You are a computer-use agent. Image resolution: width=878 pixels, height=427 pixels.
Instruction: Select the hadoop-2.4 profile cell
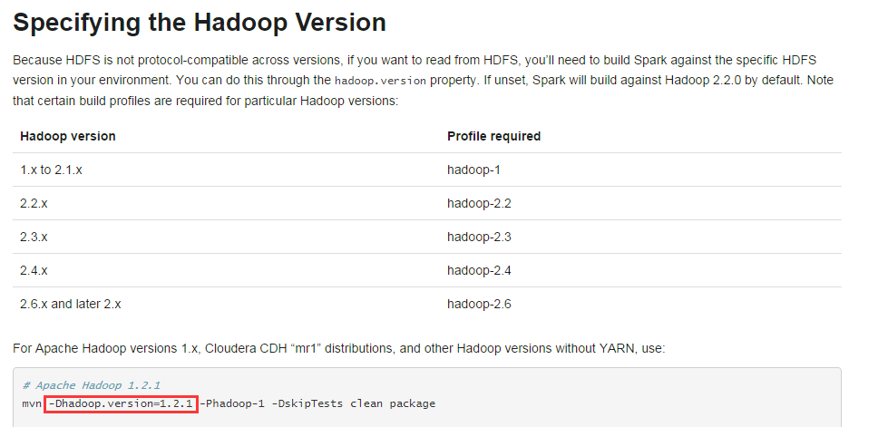point(479,270)
